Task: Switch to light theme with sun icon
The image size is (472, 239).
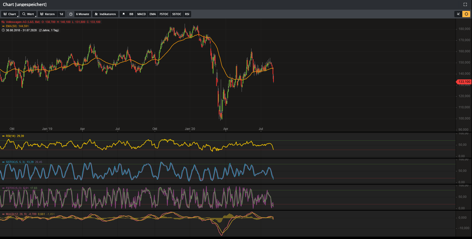Action: point(466,14)
